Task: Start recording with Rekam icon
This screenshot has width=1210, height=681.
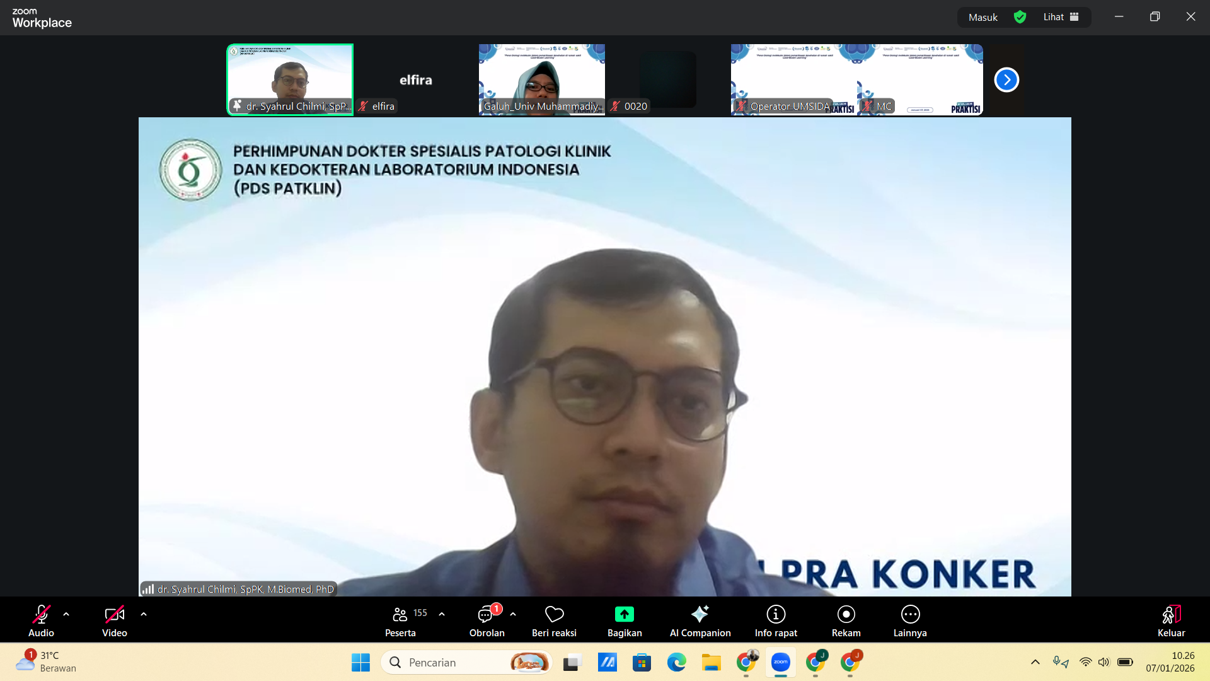Action: coord(846,614)
